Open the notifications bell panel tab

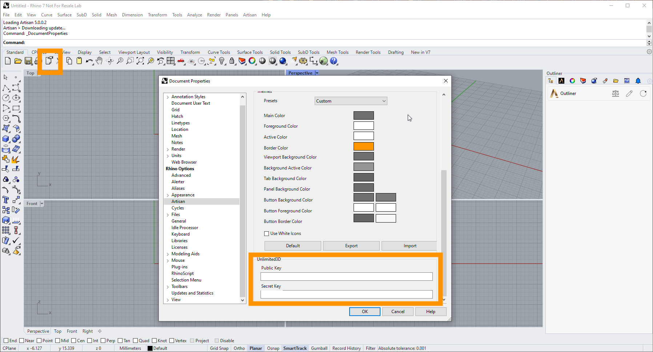[x=638, y=81]
